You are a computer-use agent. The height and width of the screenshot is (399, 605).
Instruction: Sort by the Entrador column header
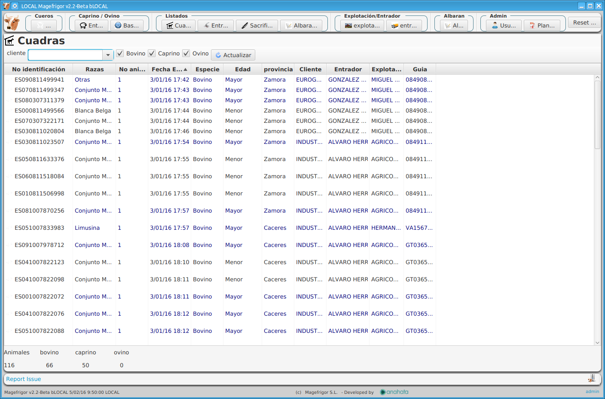click(348, 69)
